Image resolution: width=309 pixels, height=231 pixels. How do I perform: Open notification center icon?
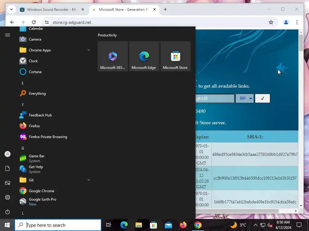pos(299,225)
